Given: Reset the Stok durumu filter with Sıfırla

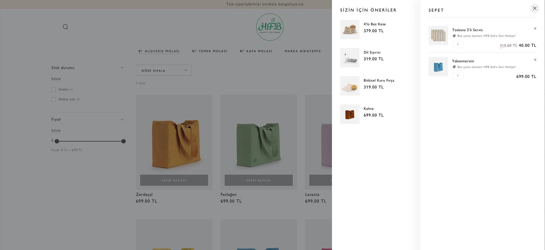Looking at the screenshot, I should [56, 79].
